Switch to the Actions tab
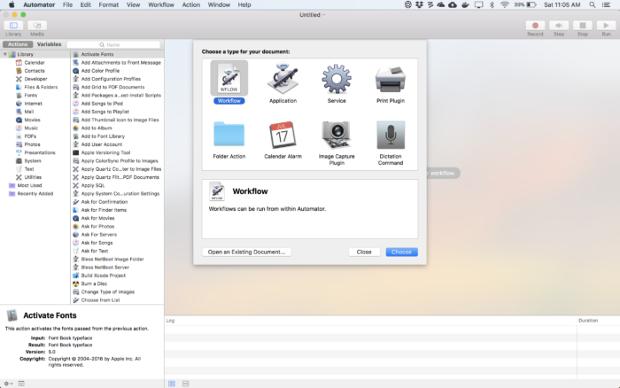The width and height of the screenshot is (620, 388). pyautogui.click(x=18, y=44)
